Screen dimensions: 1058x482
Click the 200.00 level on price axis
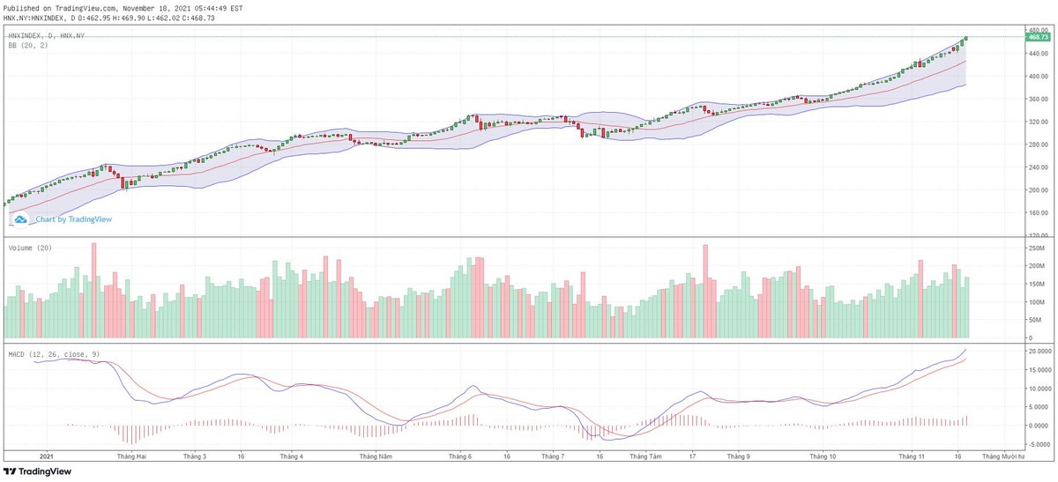point(1037,190)
